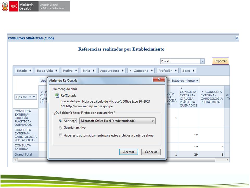Viewport: 250px width, 188px height.
Task: Close the Abriendo RefCon.xls dialog
Action: [159, 79]
